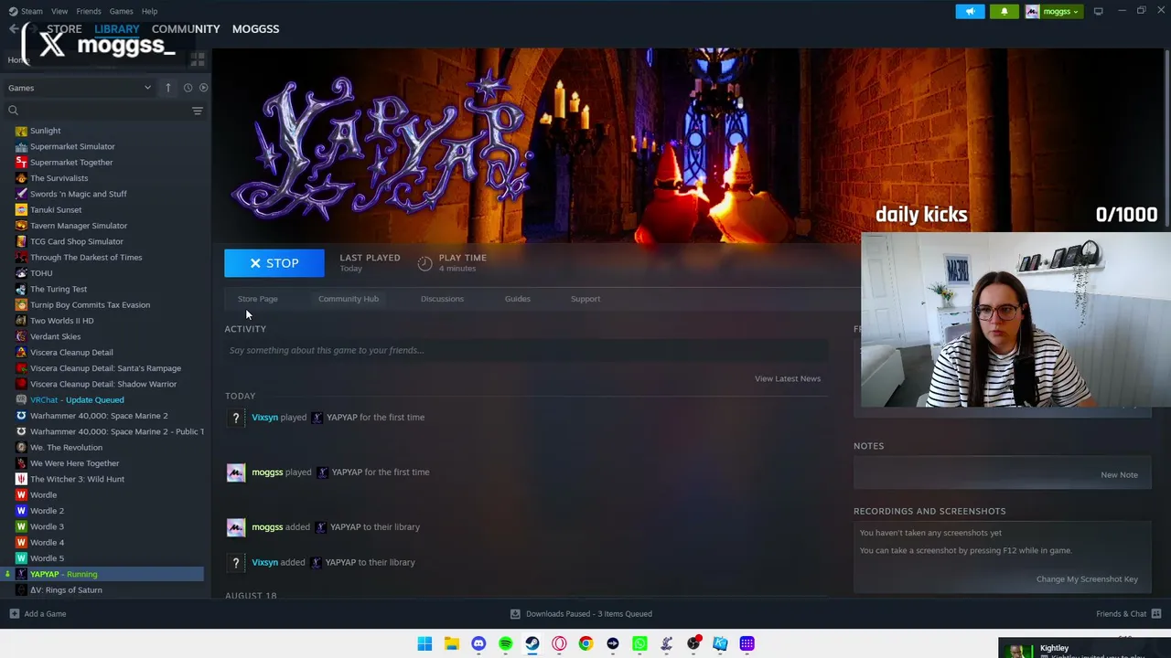Click the library search input field
The height and width of the screenshot is (658, 1171).
click(103, 111)
